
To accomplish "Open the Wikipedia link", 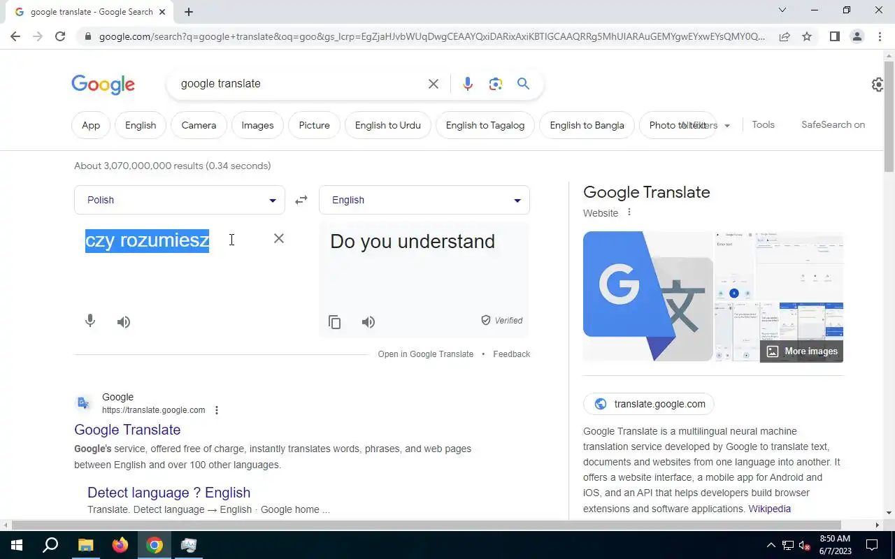I will pyautogui.click(x=769, y=509).
